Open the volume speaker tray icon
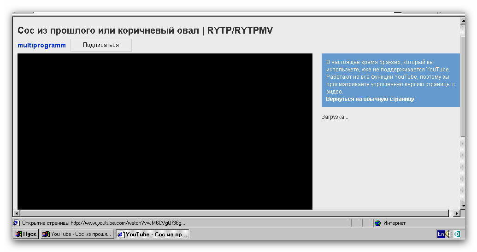This screenshot has height=252, width=477. (x=448, y=234)
